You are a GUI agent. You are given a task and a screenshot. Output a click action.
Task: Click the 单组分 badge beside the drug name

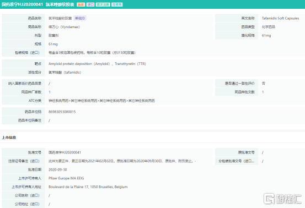pyautogui.click(x=80, y=18)
